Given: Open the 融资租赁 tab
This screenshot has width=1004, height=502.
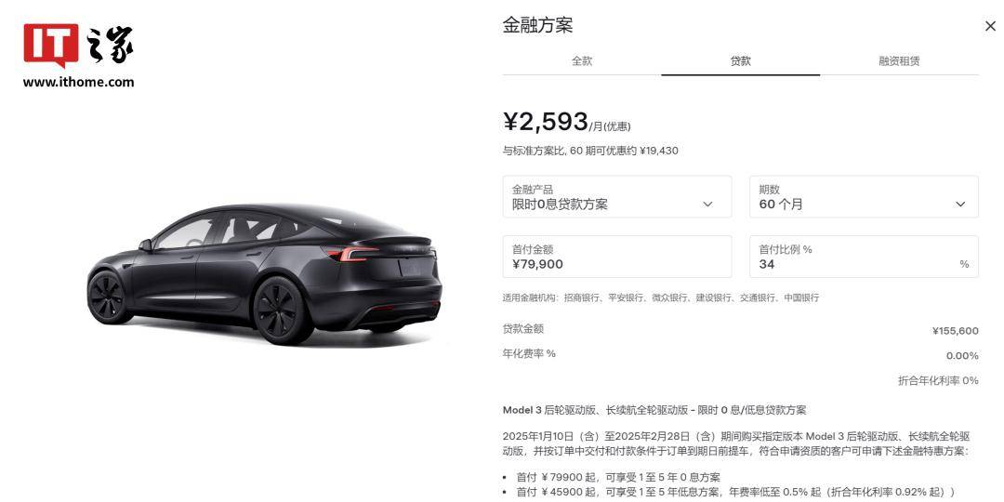Looking at the screenshot, I should (x=900, y=60).
